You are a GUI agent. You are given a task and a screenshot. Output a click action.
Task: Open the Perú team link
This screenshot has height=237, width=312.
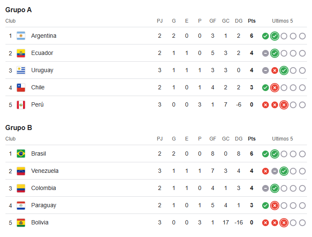click(37, 104)
